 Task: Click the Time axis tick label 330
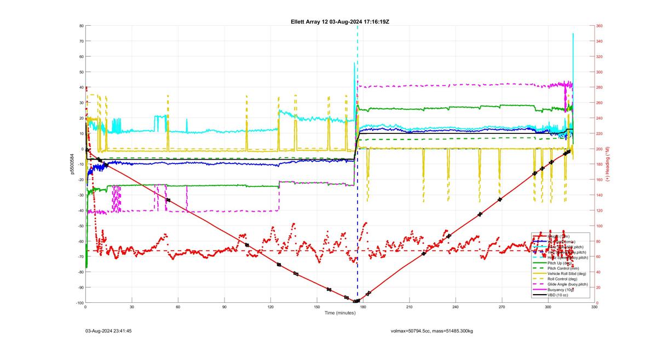point(595,307)
